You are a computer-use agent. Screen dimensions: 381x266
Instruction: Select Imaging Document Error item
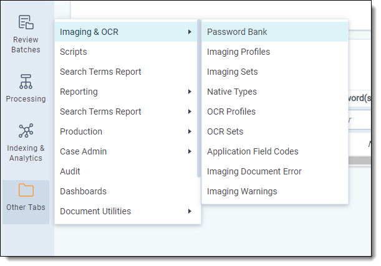pyautogui.click(x=254, y=171)
